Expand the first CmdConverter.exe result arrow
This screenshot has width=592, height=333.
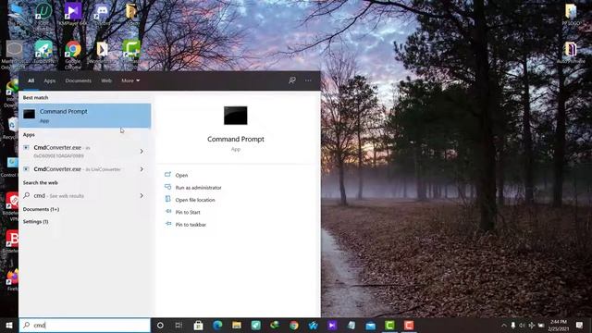point(142,151)
